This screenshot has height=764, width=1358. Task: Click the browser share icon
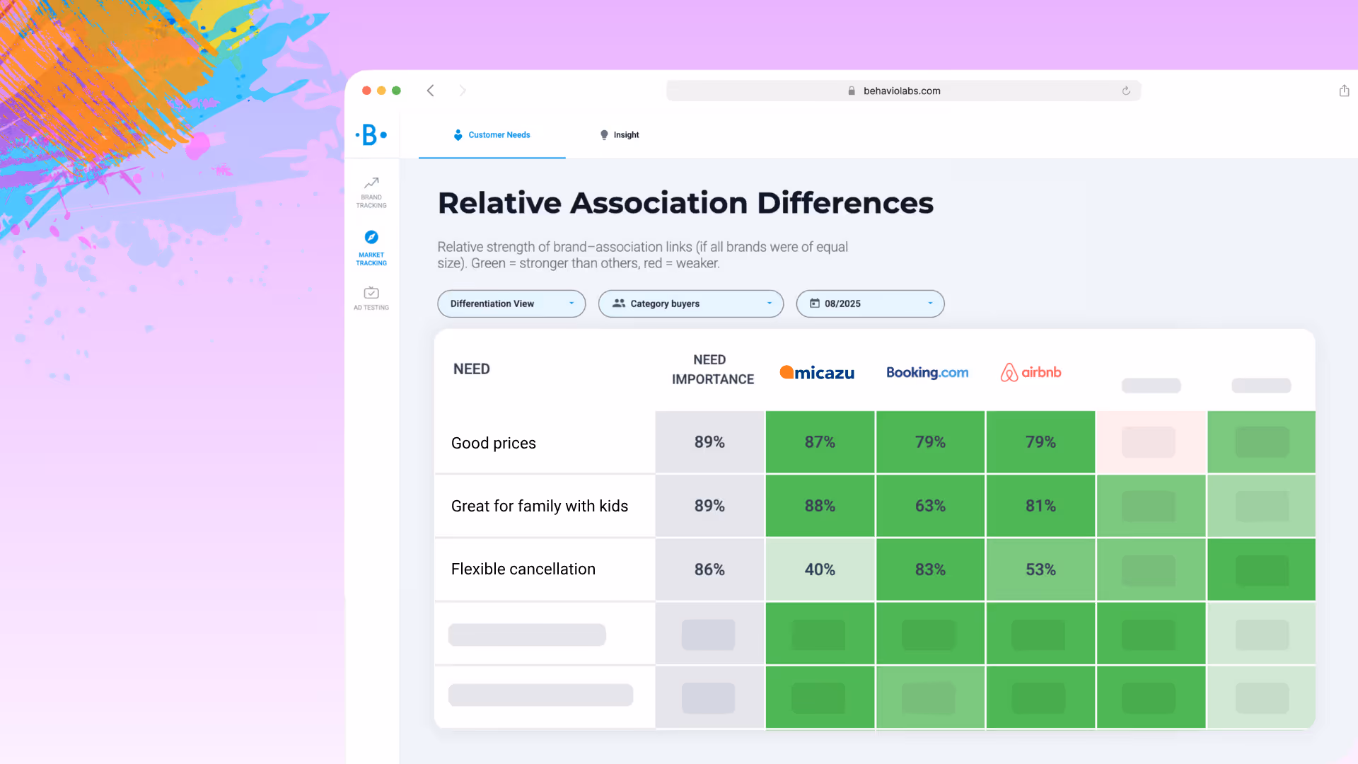1344,91
